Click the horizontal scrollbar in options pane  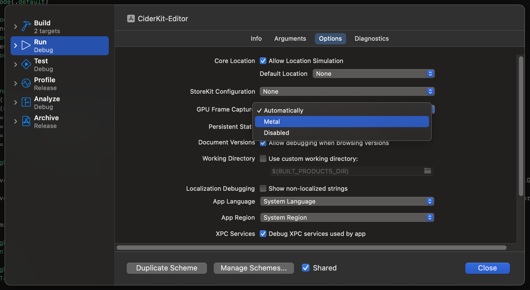click(x=311, y=248)
